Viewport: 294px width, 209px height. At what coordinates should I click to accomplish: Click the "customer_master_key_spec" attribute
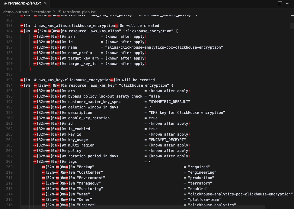[x=94, y=102]
